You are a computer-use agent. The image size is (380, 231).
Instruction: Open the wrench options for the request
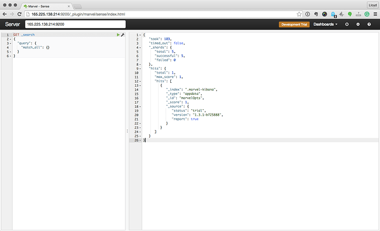tap(123, 35)
